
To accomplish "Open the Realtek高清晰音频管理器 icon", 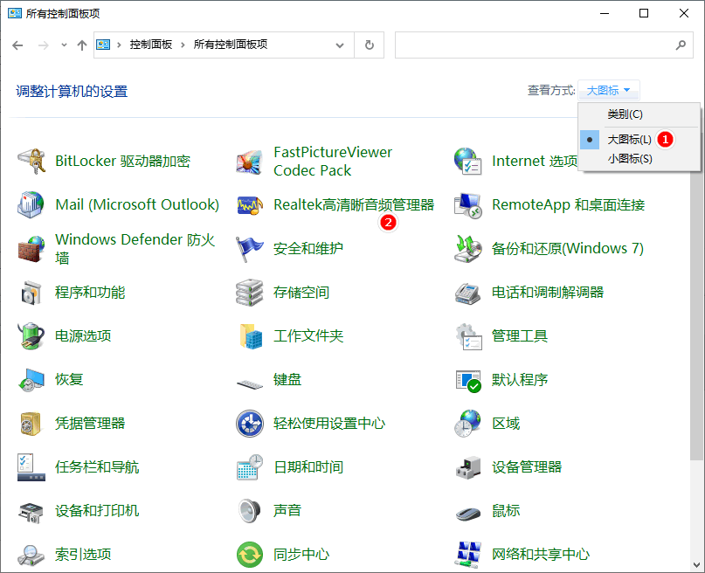I will pos(250,205).
